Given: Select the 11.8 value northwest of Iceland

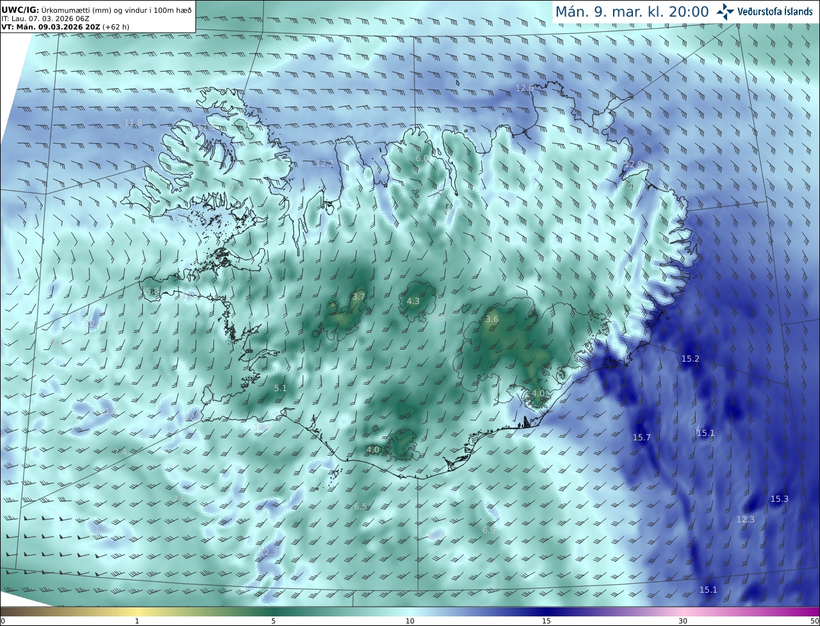Looking at the screenshot, I should [x=133, y=122].
